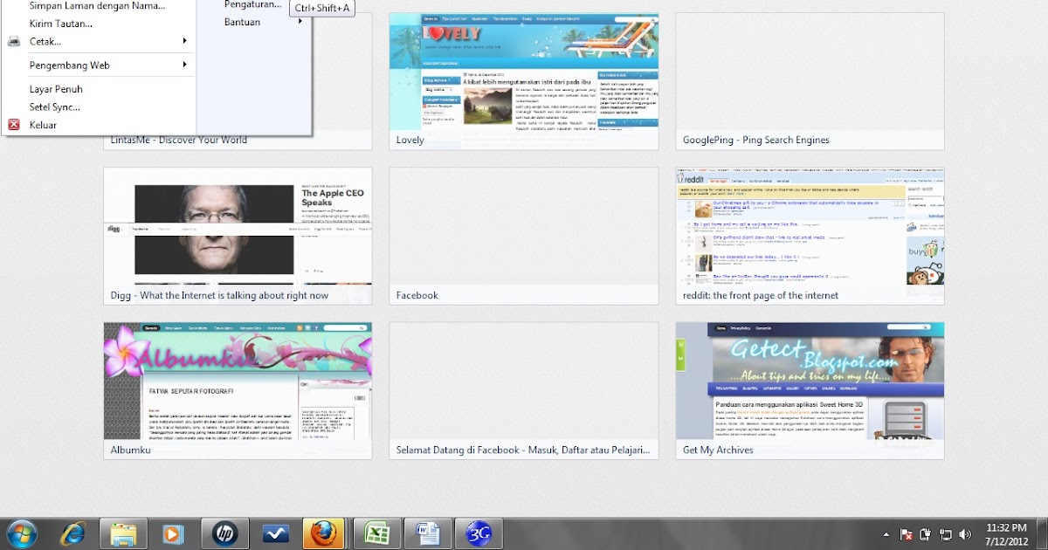The width and height of the screenshot is (1048, 550).
Task: Open the 3G modem app on the taskbar
Action: pyautogui.click(x=479, y=533)
